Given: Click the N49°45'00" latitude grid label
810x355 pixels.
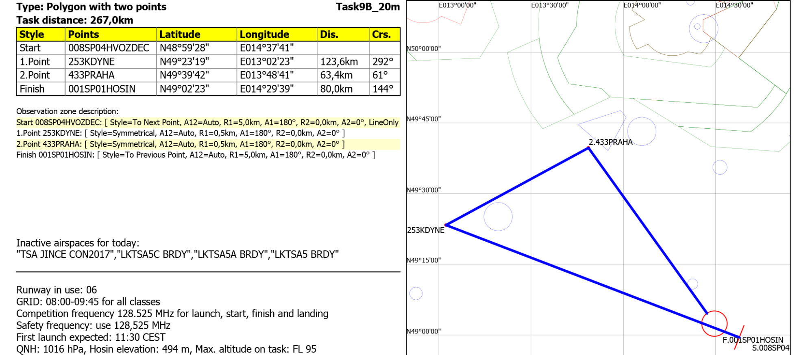Looking at the screenshot, I should 424,119.
